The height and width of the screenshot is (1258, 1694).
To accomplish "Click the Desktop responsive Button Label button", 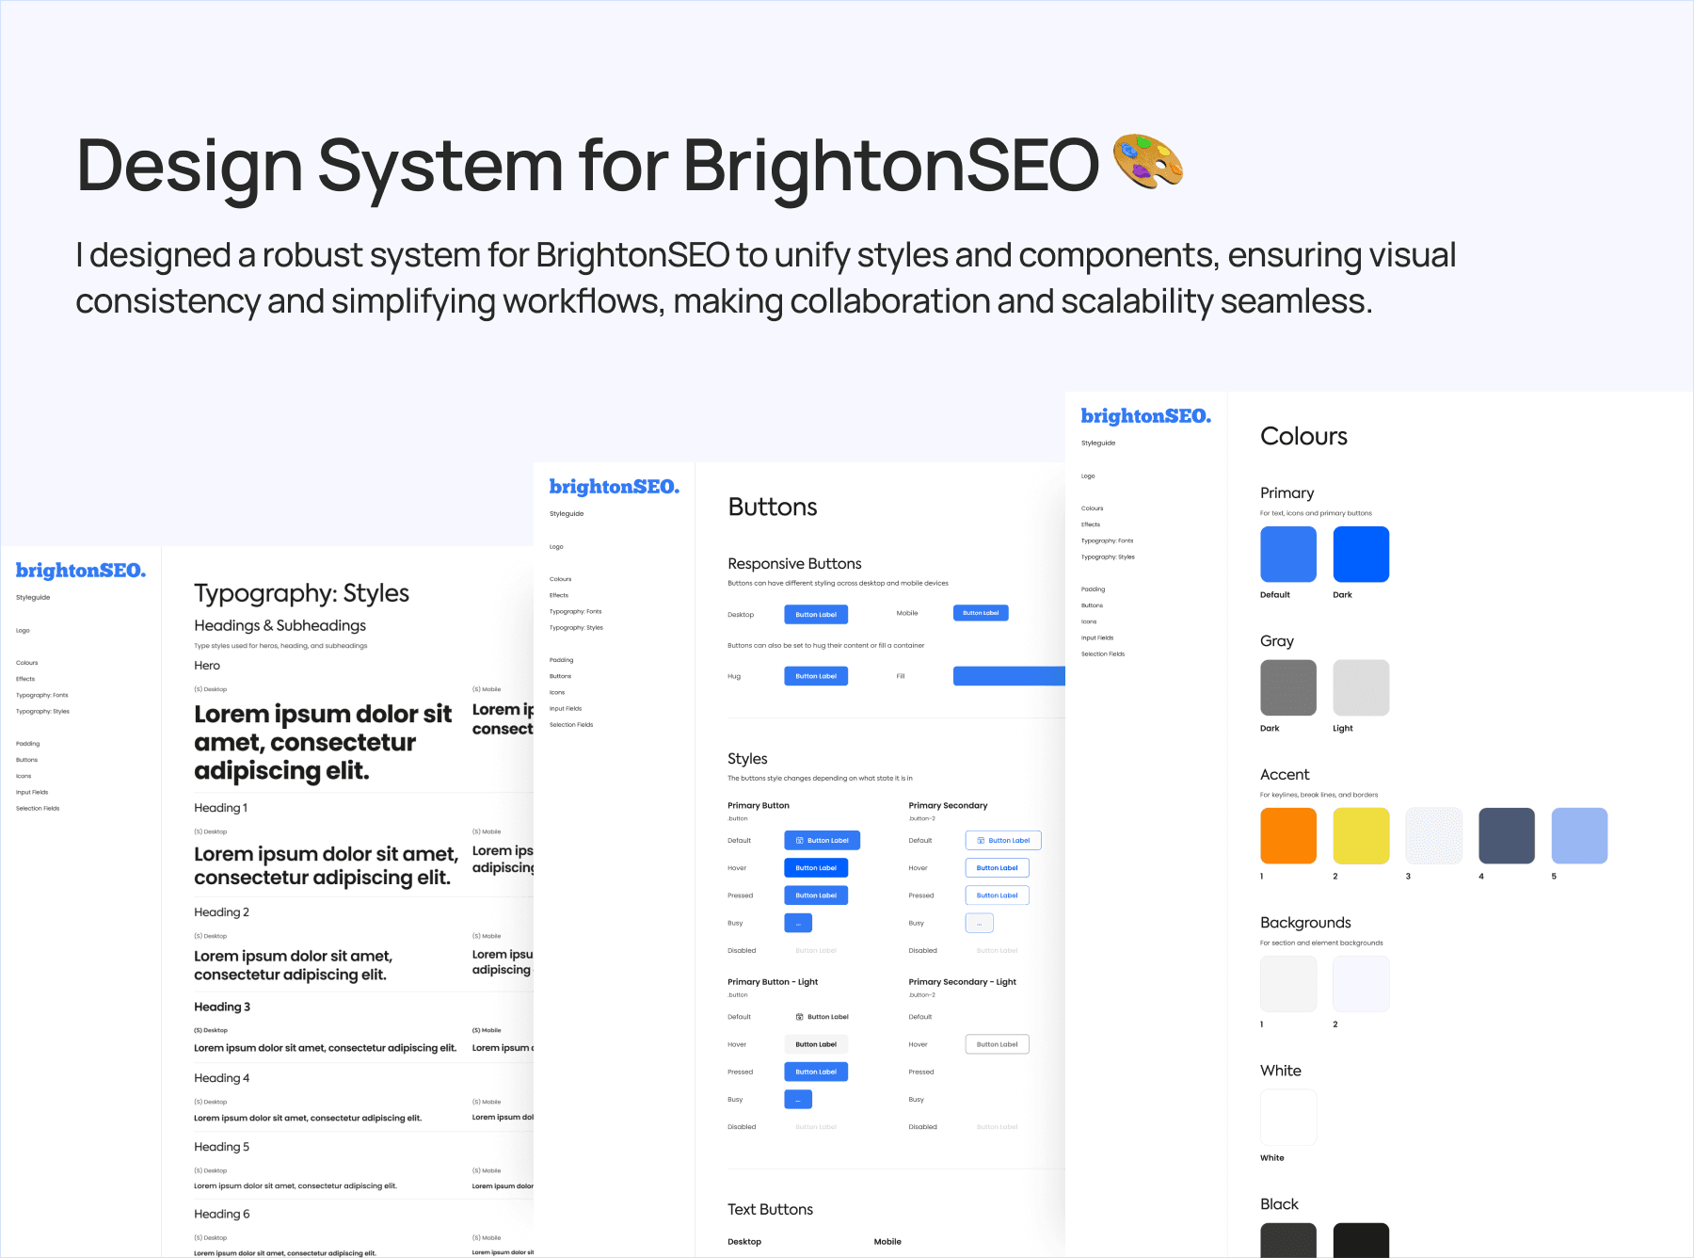I will click(816, 614).
